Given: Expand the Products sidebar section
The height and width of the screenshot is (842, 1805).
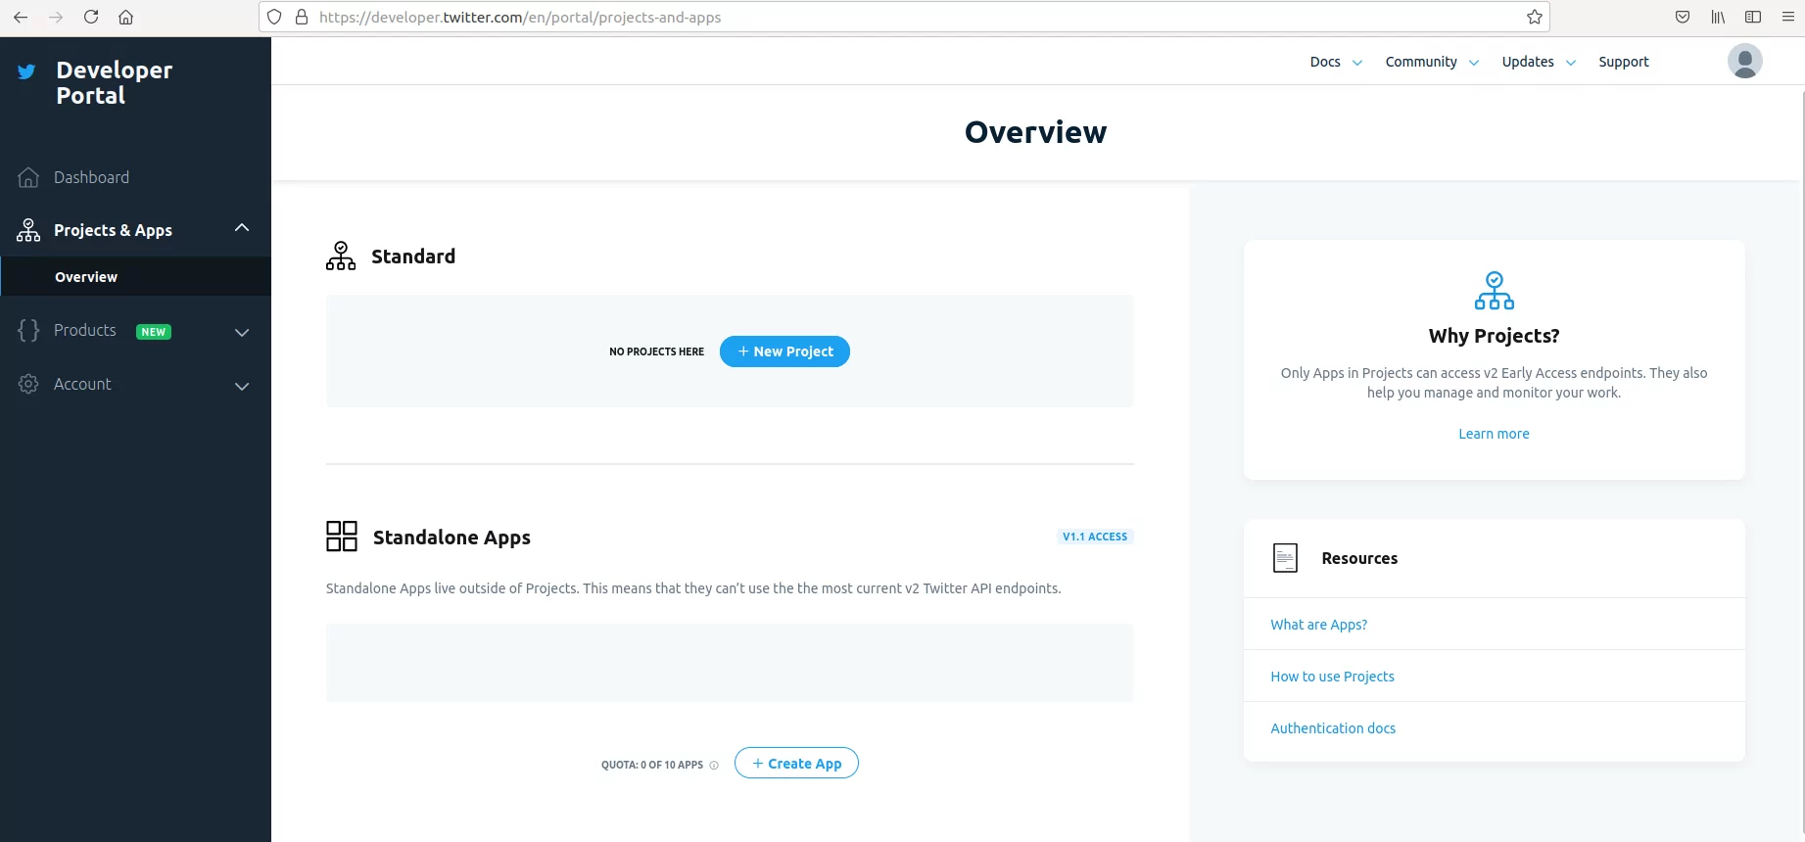Looking at the screenshot, I should (242, 332).
